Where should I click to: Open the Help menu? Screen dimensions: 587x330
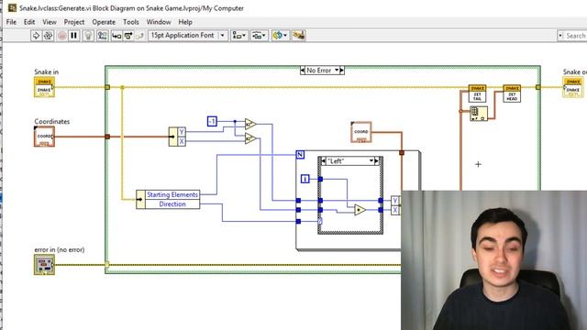tap(185, 22)
